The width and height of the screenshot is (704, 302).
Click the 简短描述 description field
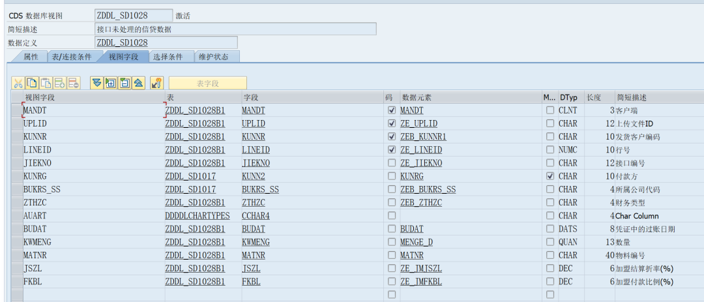click(x=236, y=29)
